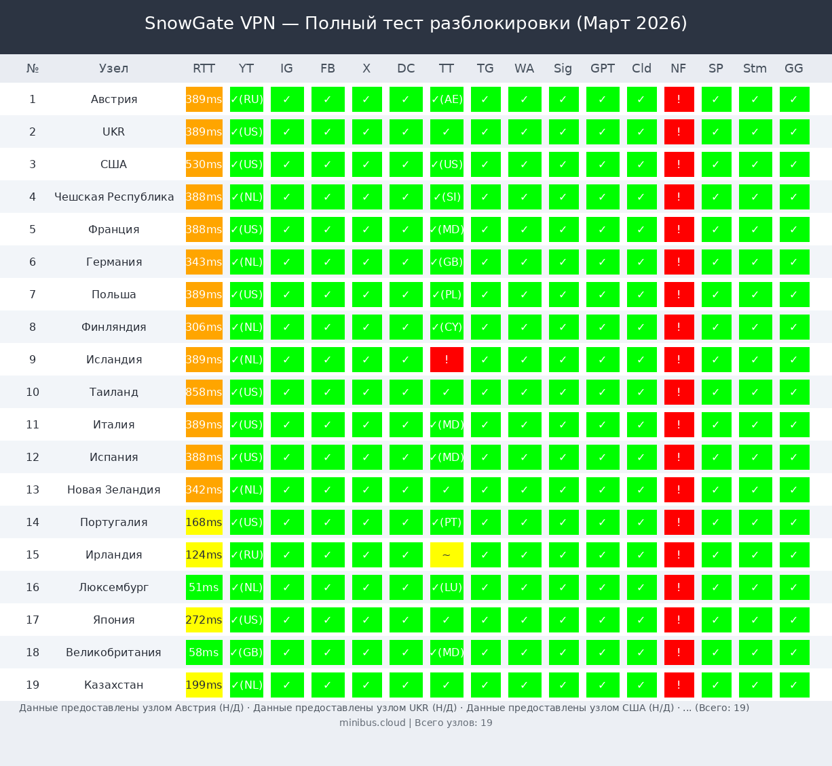This screenshot has height=766, width=832.
Task: Click the red TT alert cell for Исландия
Action: point(447,360)
